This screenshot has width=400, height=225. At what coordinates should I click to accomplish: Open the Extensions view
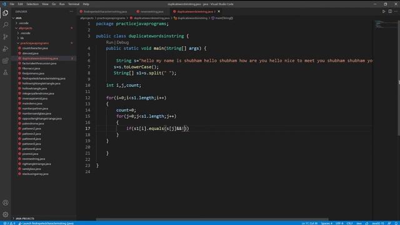(x=6, y=61)
